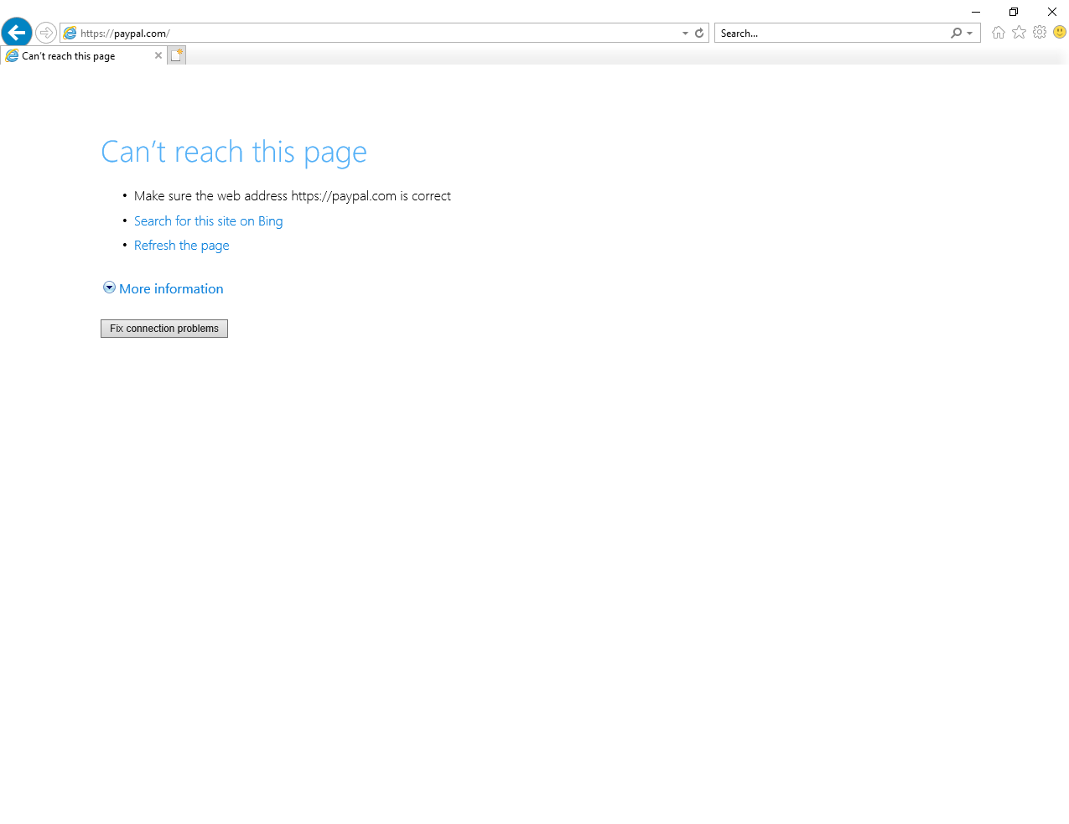The width and height of the screenshot is (1069, 824).
Task: Click the blue Back arrow button
Action: pos(17,33)
